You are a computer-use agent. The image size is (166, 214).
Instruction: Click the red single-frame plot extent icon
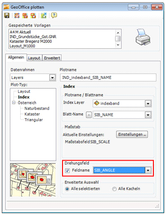pyautogui.click(x=17, y=15)
